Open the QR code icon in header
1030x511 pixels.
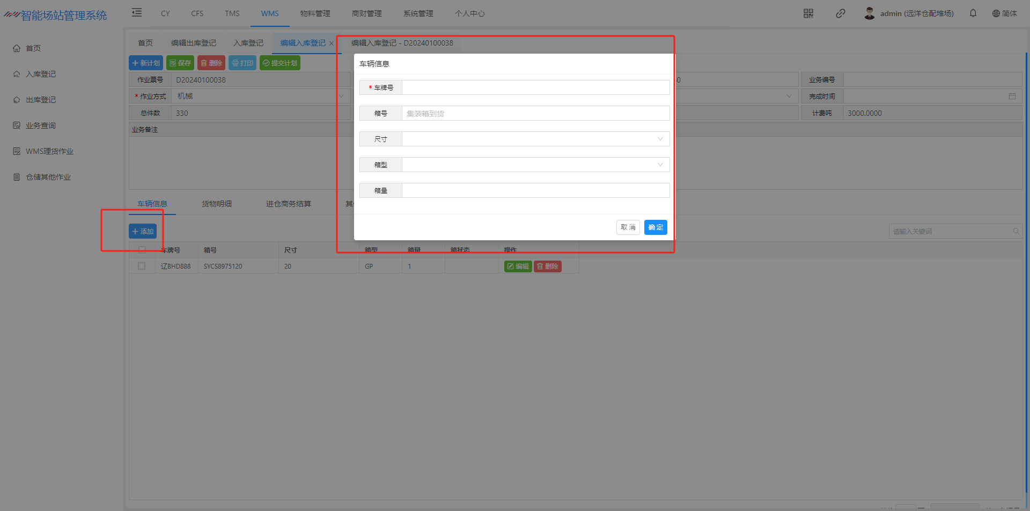[808, 13]
